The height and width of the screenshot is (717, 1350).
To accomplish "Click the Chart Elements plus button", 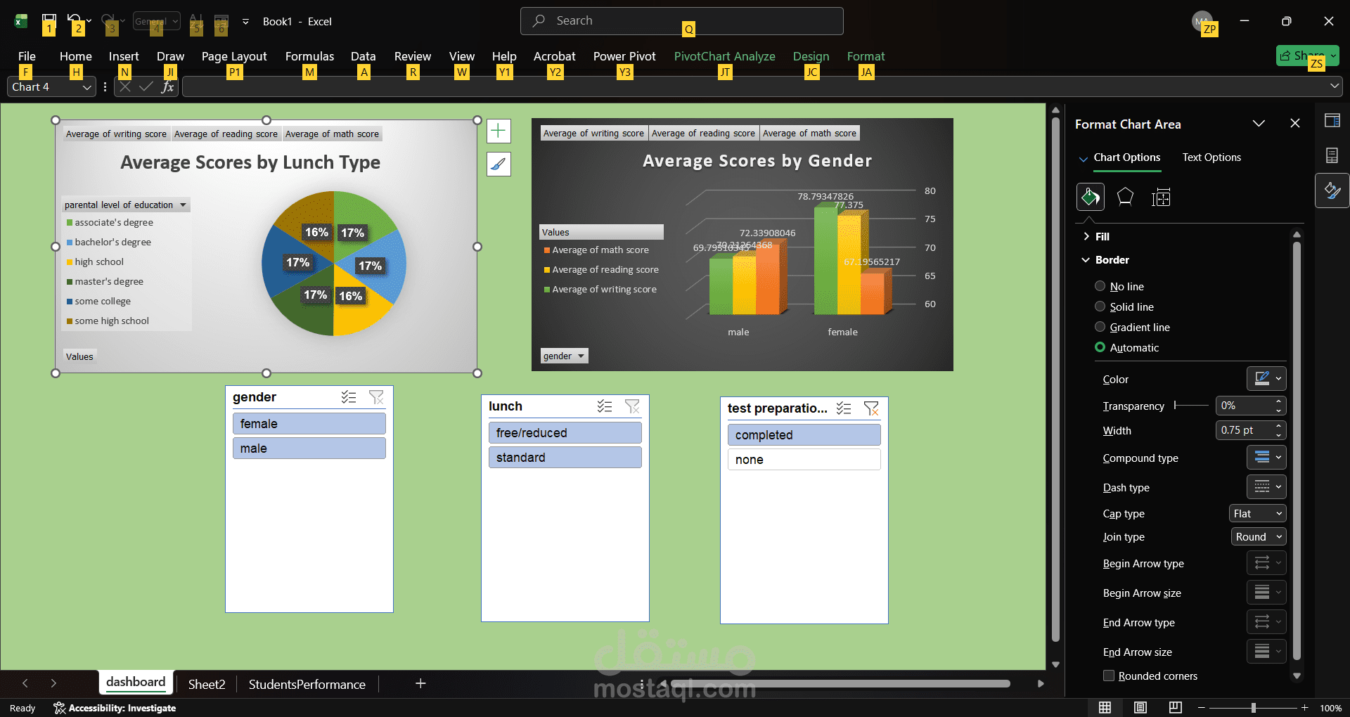I will pyautogui.click(x=499, y=131).
